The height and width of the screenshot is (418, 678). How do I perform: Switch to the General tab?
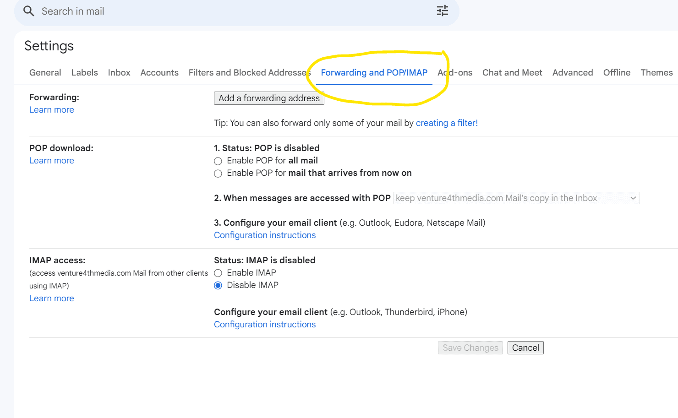[45, 73]
